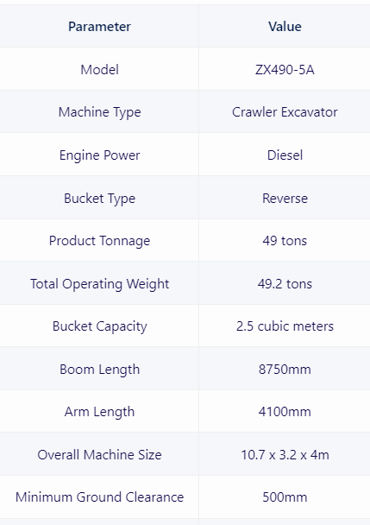Click the Minimum Ground Clearance label

(99, 497)
